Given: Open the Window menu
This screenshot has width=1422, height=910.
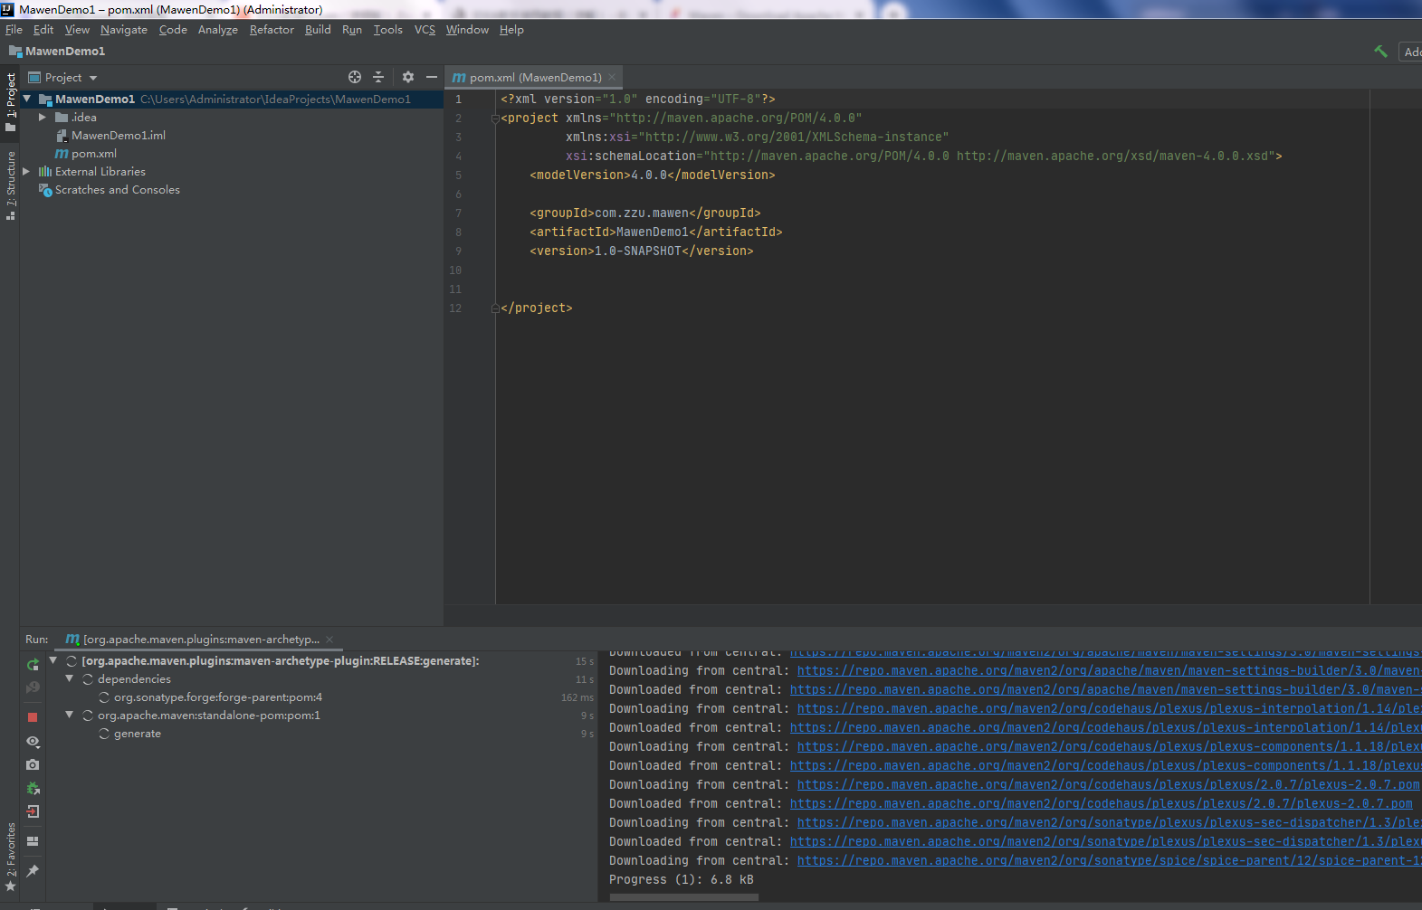Looking at the screenshot, I should pos(467,30).
